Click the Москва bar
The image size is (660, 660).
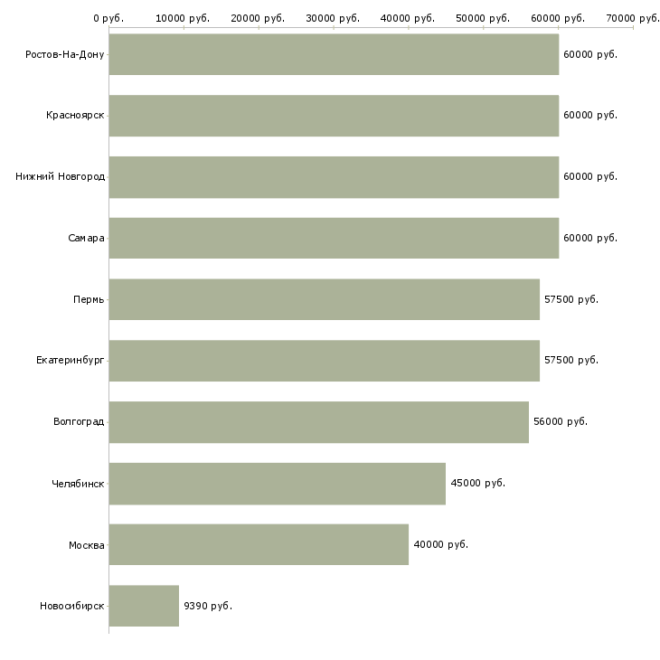tap(259, 544)
